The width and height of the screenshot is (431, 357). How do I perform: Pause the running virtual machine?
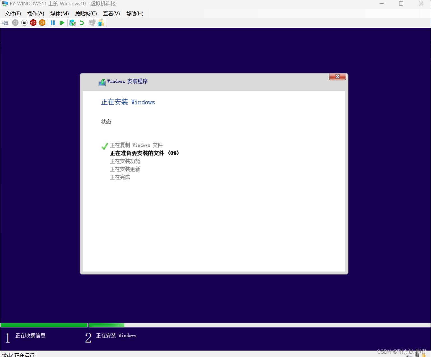53,23
